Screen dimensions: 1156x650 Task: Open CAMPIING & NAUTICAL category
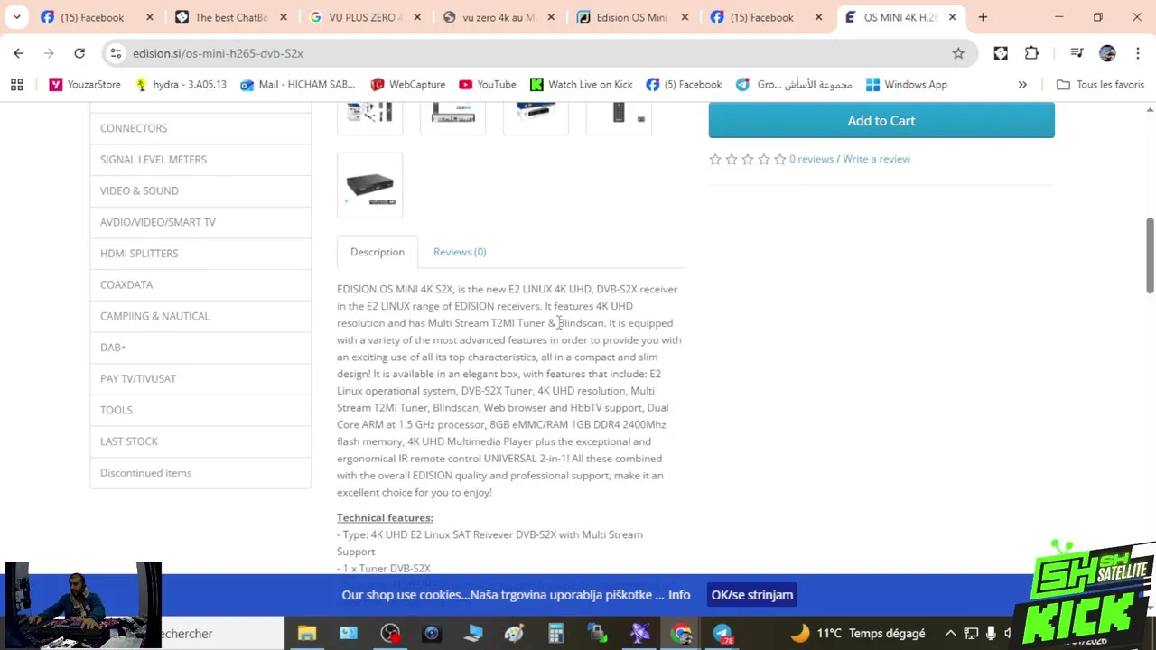(x=200, y=316)
